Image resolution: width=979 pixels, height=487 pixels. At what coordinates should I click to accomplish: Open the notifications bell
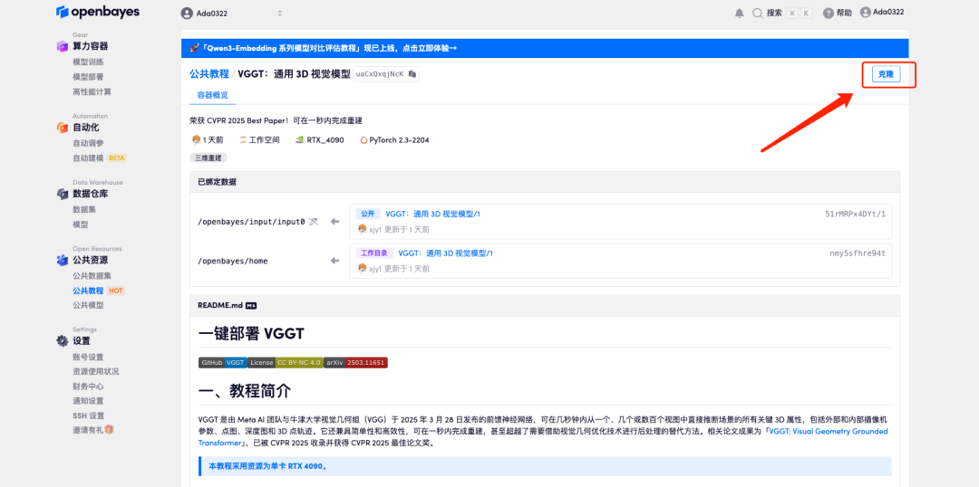[740, 13]
